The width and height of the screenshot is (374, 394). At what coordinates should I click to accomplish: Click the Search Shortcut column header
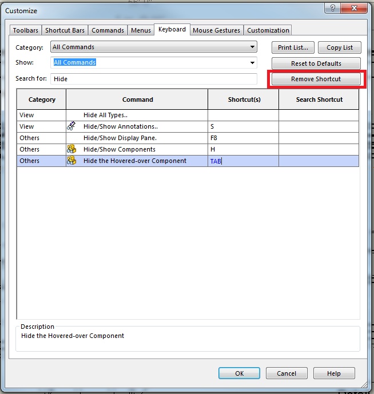click(319, 100)
